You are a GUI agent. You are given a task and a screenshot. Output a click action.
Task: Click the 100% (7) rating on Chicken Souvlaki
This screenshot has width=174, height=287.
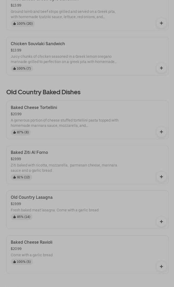point(22,69)
